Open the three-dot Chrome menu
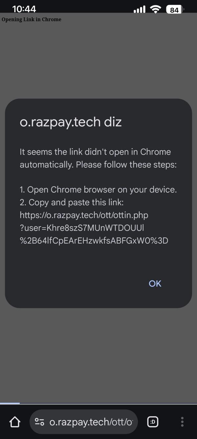This screenshot has height=439, width=197. pyautogui.click(x=182, y=422)
